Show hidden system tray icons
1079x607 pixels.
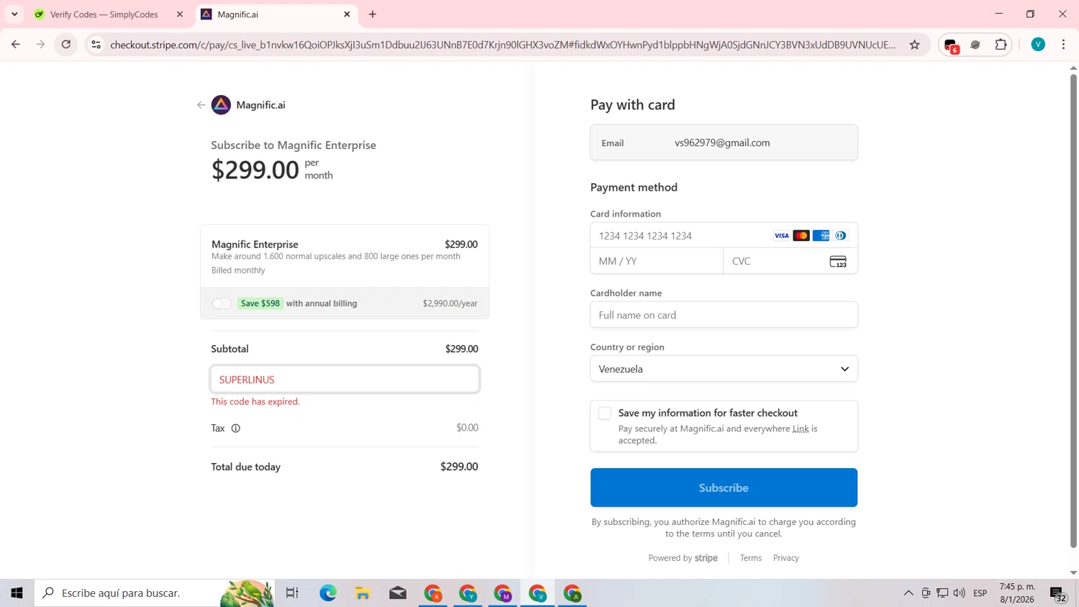click(x=909, y=593)
